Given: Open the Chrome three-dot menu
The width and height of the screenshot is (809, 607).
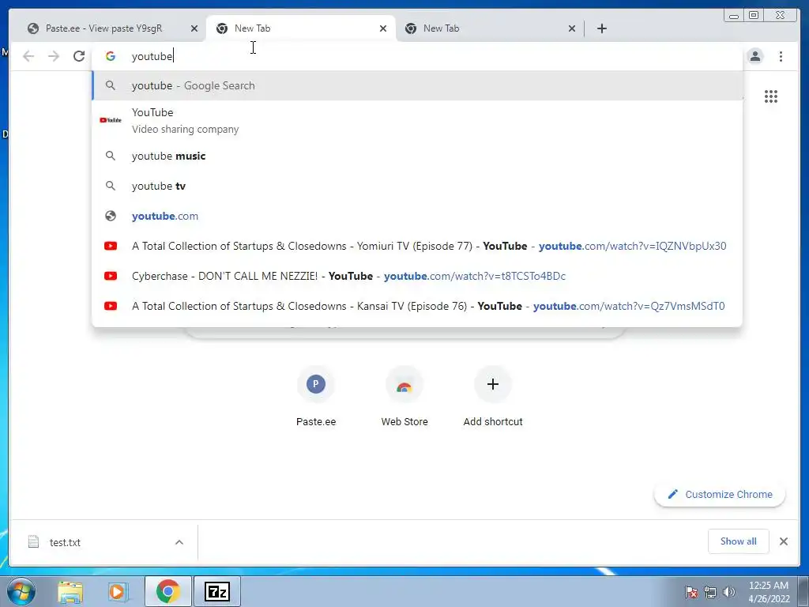Looking at the screenshot, I should (x=781, y=56).
